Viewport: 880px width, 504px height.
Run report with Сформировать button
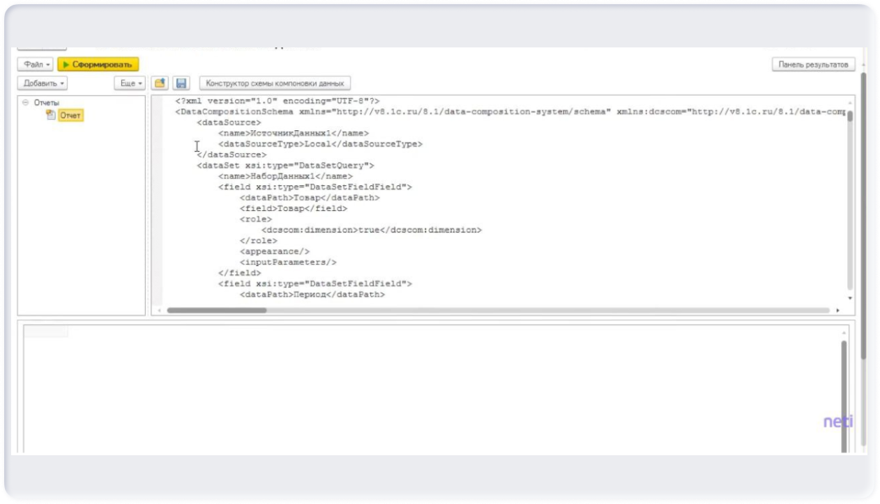[x=98, y=65]
